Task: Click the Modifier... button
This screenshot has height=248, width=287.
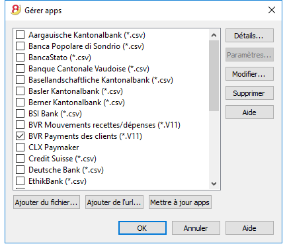Action: click(x=249, y=74)
